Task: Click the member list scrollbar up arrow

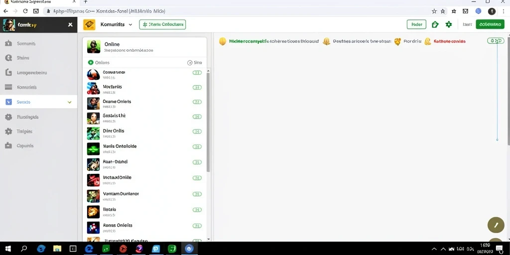Action: [x=208, y=70]
